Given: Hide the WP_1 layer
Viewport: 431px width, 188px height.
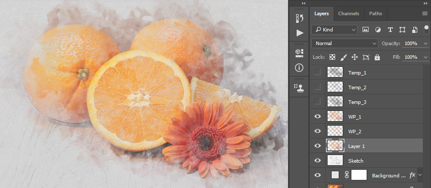Looking at the screenshot, I should pyautogui.click(x=317, y=117).
